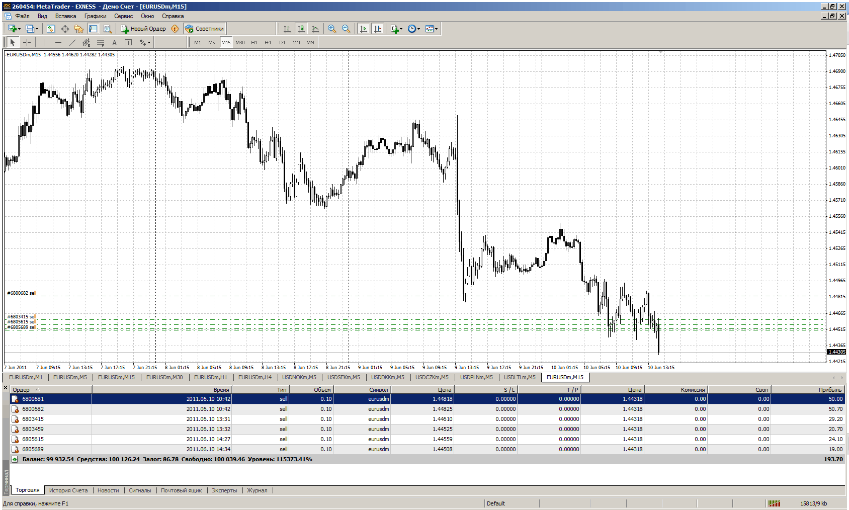Close the Terminal panel with the x
Image resolution: width=849 pixels, height=510 pixels.
[6, 388]
